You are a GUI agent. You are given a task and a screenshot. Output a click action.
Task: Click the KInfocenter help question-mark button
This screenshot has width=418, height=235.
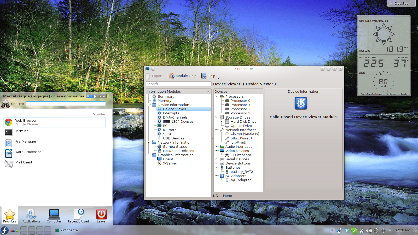pos(322,69)
